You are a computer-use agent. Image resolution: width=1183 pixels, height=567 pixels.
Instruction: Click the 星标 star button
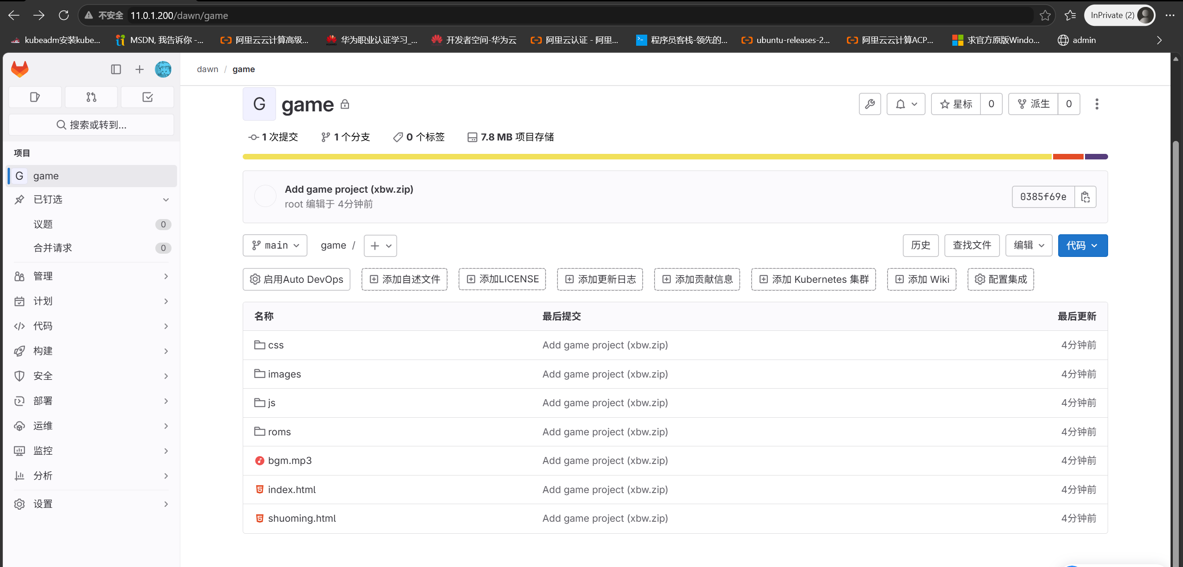[x=956, y=104]
